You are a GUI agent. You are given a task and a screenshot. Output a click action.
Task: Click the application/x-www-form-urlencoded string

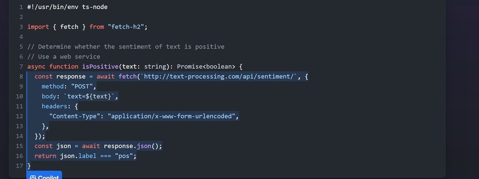point(171,116)
